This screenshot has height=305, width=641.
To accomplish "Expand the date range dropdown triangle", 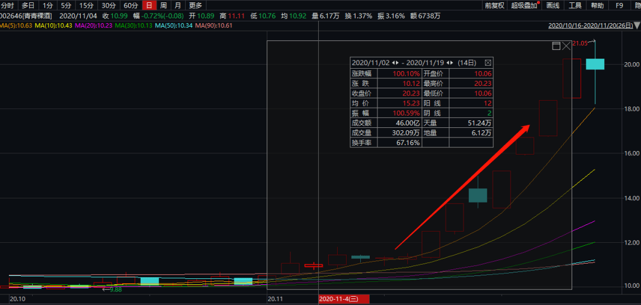I will click(x=637, y=26).
